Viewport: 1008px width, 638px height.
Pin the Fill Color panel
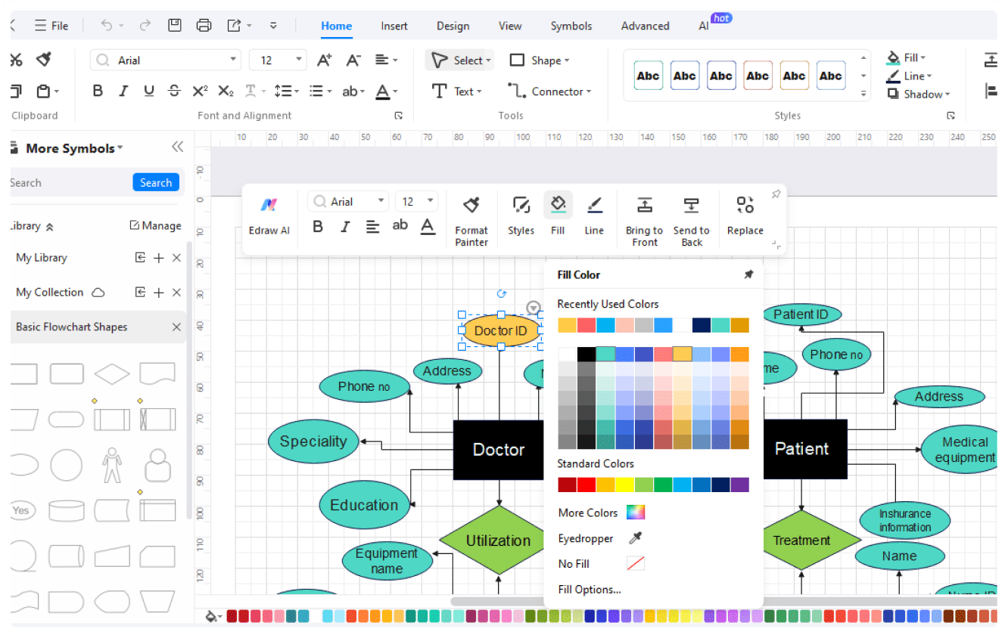748,274
